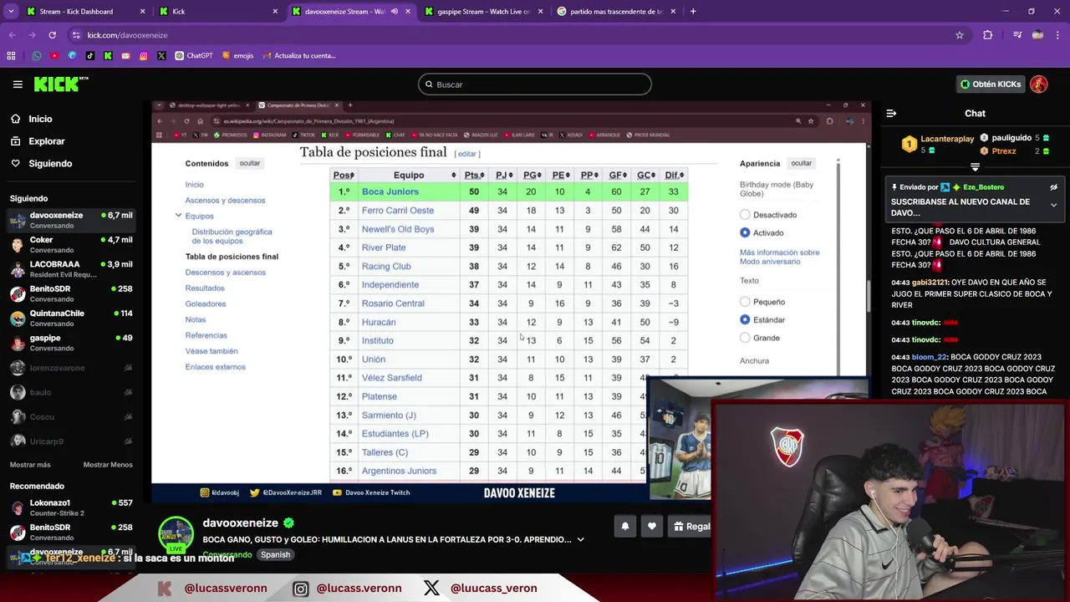Open the Chrome three-dot menu
The image size is (1070, 602).
pyautogui.click(x=1057, y=35)
